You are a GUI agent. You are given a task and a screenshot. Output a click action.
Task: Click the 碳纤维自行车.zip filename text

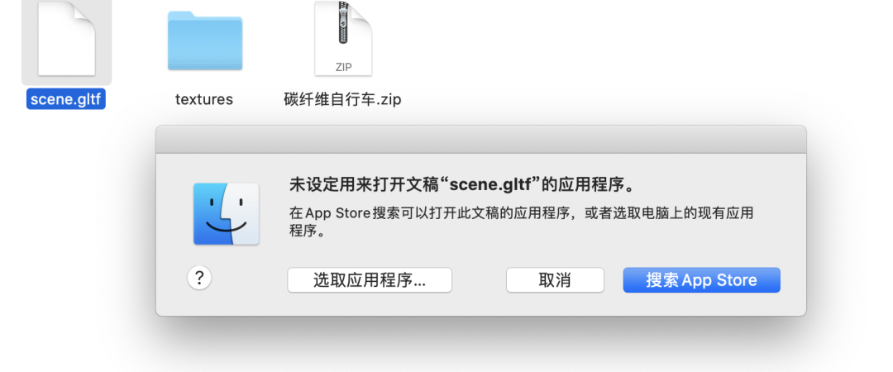(x=343, y=99)
